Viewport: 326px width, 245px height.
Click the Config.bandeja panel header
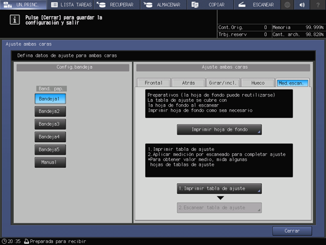[73, 68]
